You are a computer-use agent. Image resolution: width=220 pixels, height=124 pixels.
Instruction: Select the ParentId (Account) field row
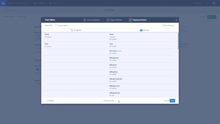click(142, 52)
